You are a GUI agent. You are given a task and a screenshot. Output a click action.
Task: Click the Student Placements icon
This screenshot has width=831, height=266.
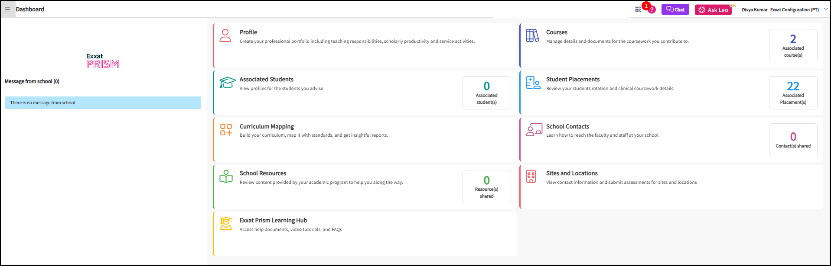533,83
